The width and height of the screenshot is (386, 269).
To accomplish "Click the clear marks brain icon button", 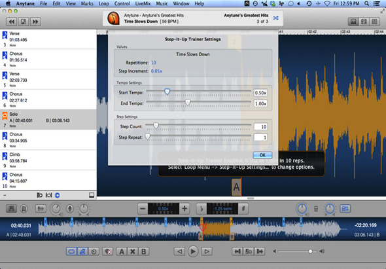I will [x=107, y=251].
